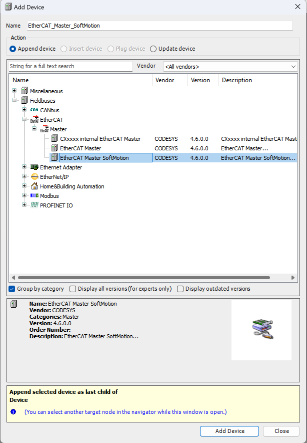Collapse the Master tree node
This screenshot has height=443, width=307.
point(34,129)
